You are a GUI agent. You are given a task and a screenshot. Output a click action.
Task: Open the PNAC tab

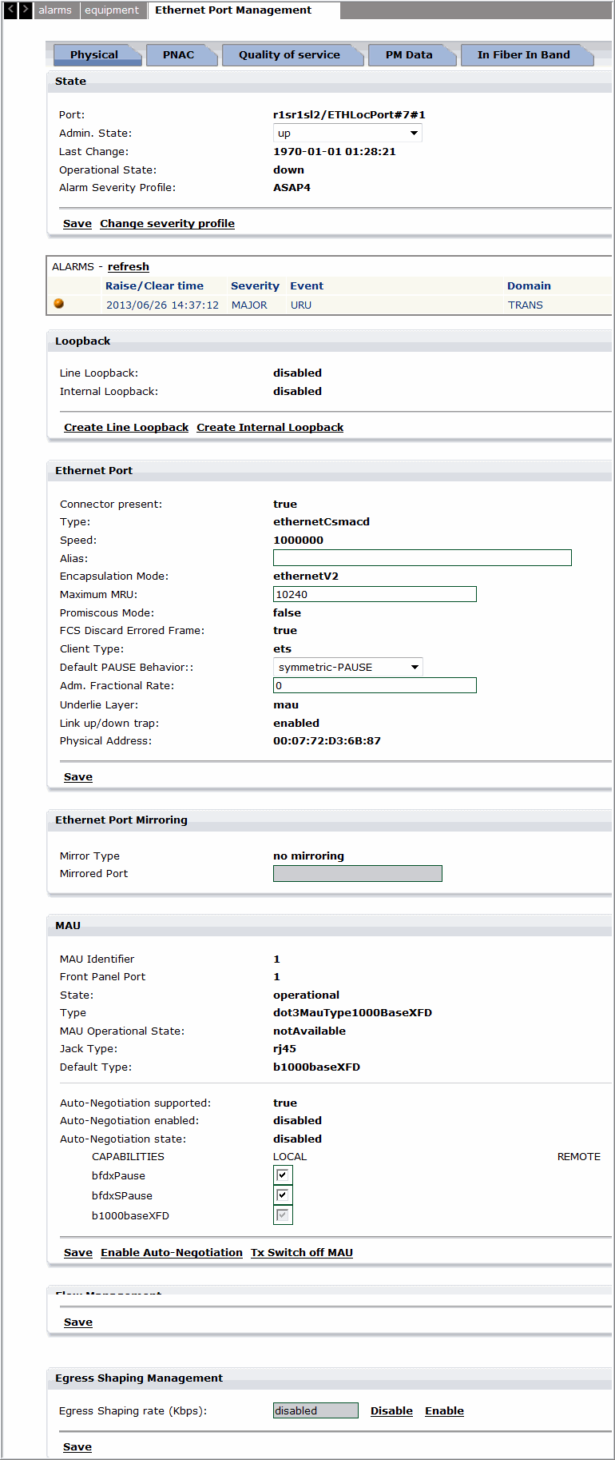click(182, 55)
